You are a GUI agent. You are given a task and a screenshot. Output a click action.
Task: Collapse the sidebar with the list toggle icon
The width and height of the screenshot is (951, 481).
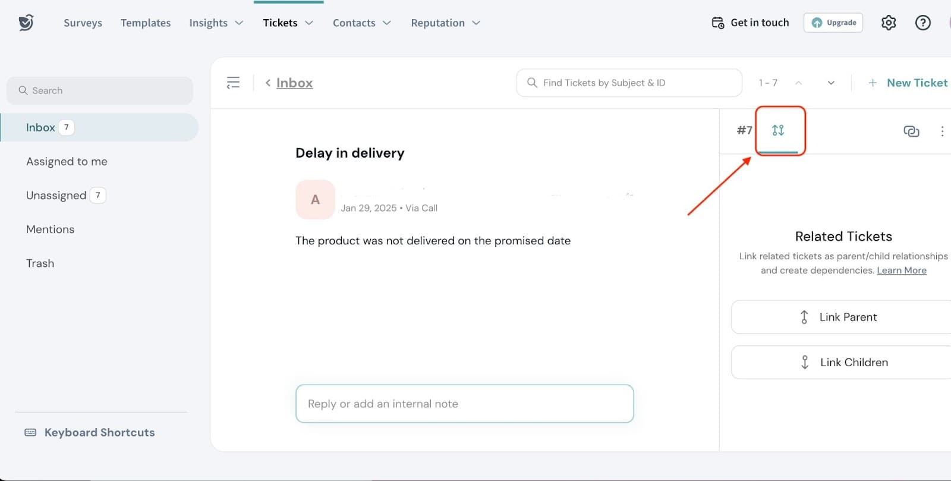pos(233,83)
